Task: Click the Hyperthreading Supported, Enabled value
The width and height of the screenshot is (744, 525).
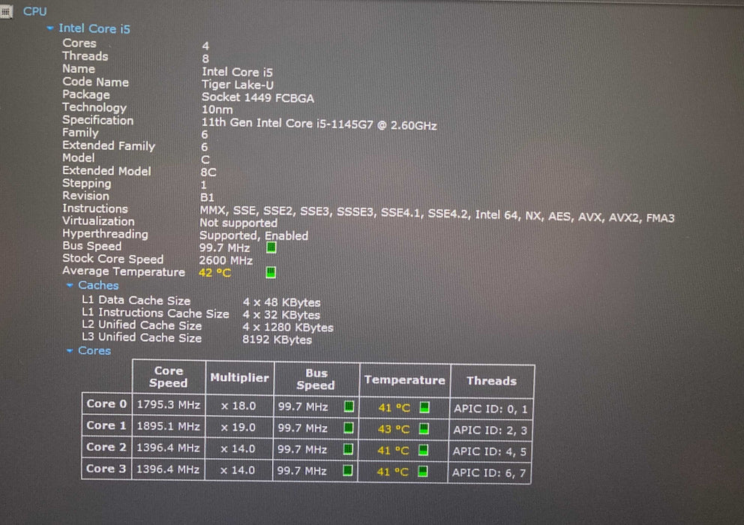Action: (x=253, y=236)
